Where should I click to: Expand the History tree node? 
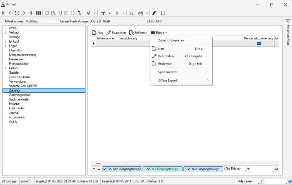pyautogui.click(x=6, y=68)
